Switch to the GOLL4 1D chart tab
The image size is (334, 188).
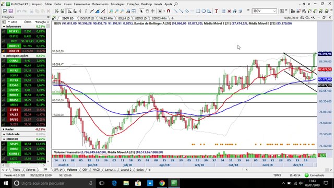124,18
